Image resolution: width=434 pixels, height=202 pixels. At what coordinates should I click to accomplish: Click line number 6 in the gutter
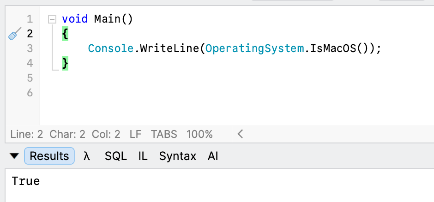click(x=30, y=93)
